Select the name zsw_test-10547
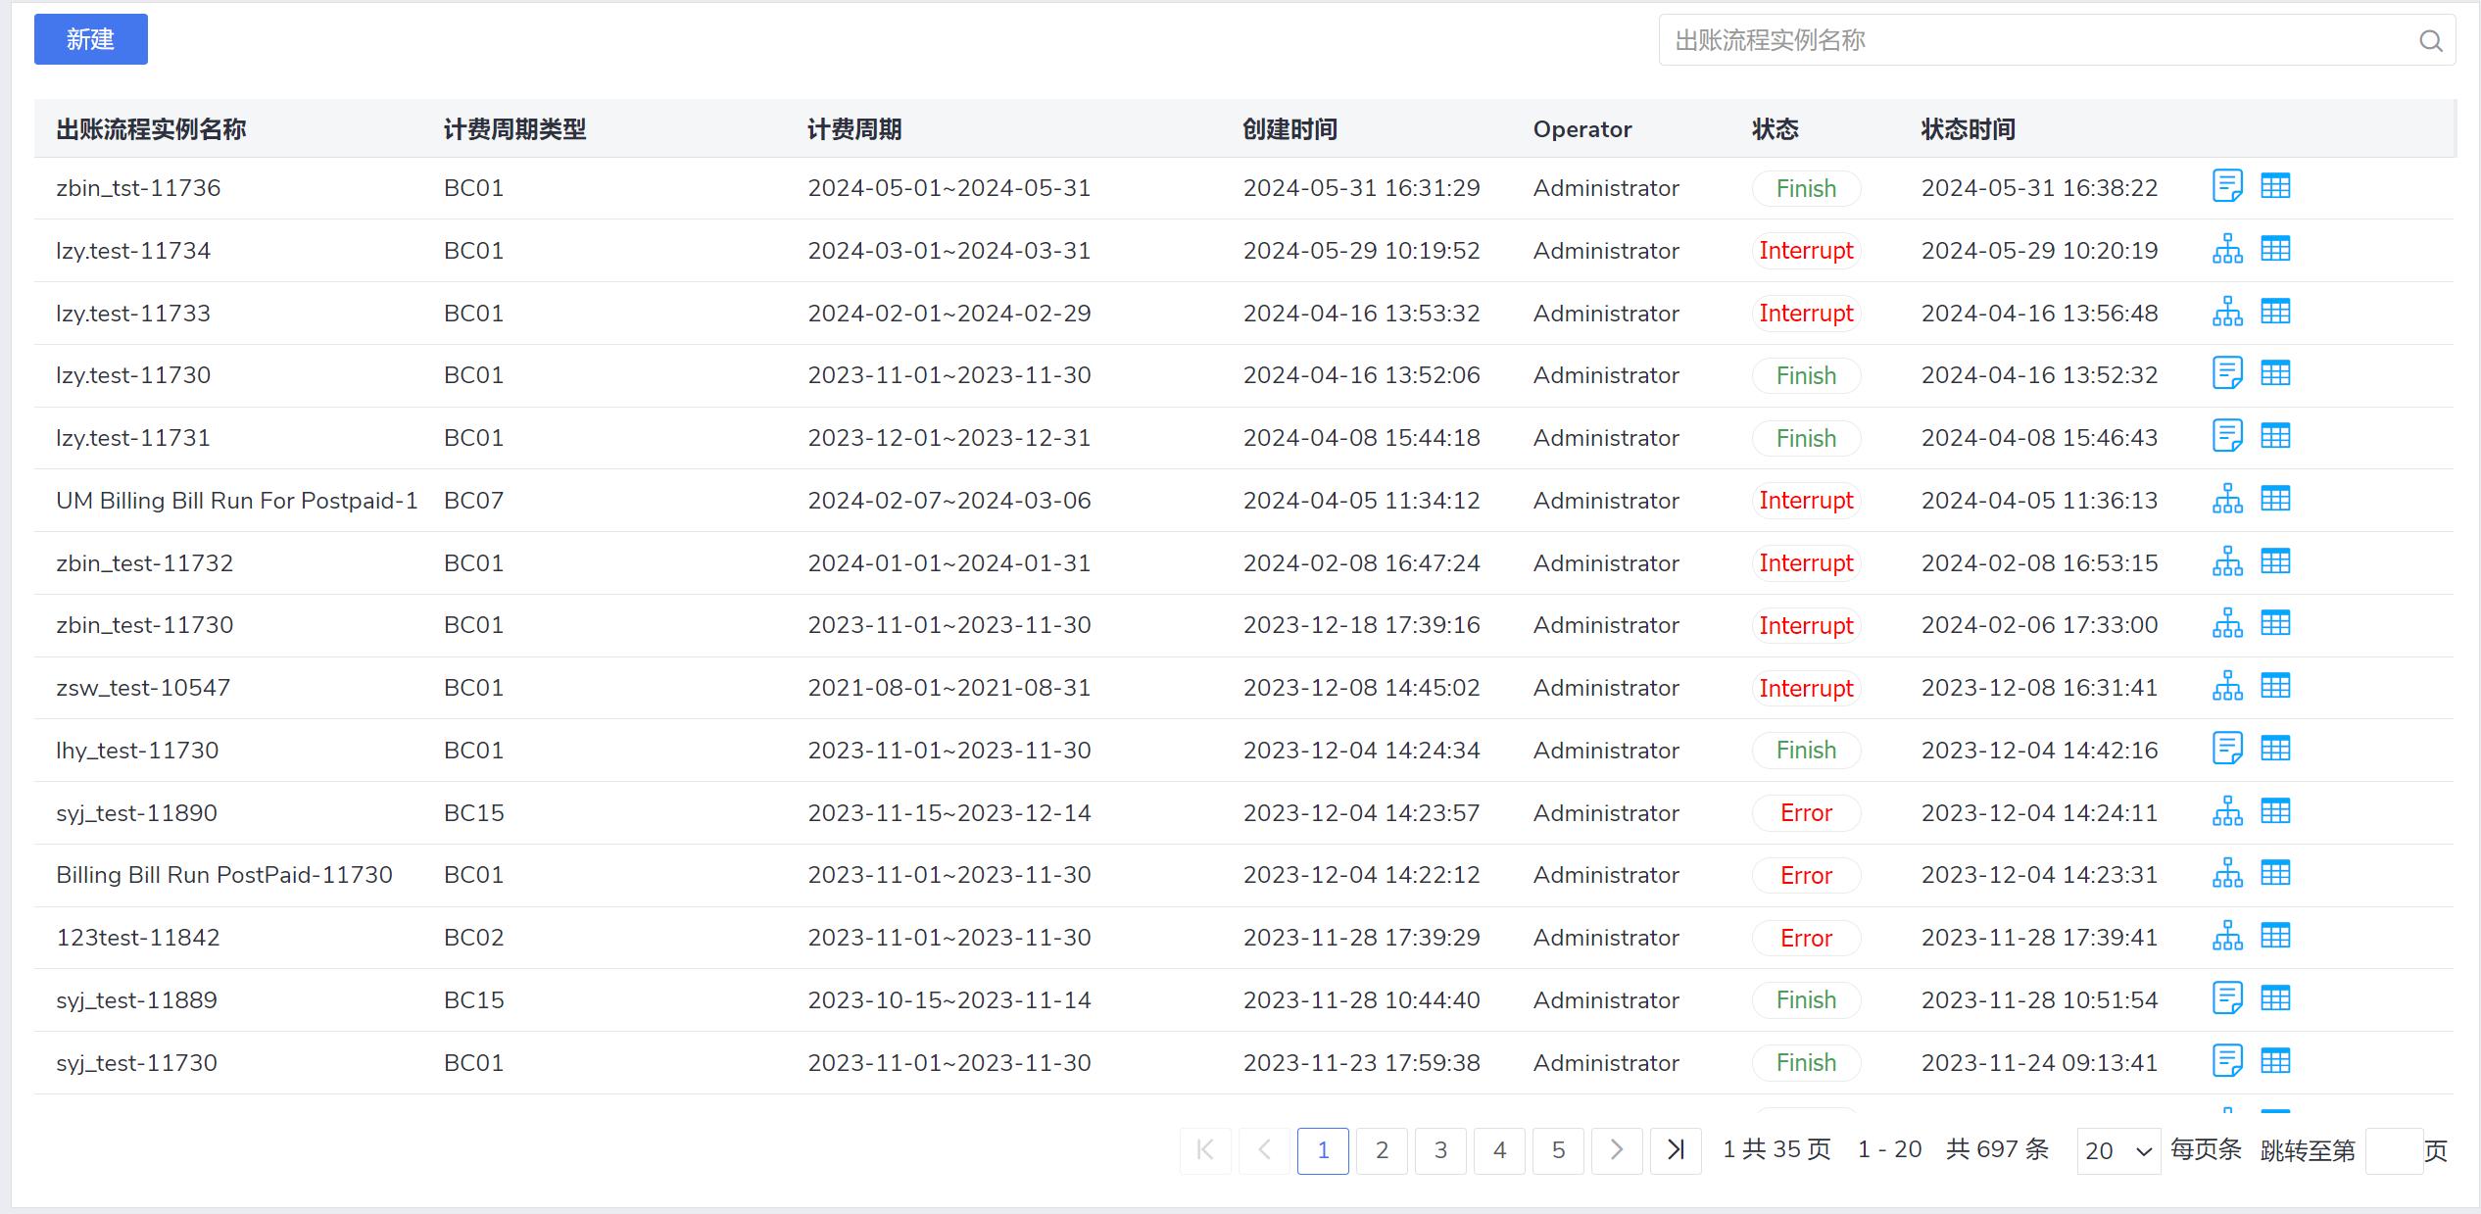Image resolution: width=2481 pixels, height=1214 pixels. coord(143,688)
